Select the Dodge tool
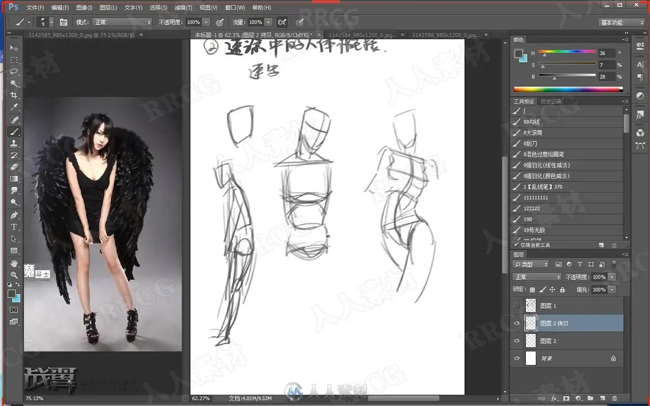Image resolution: width=650 pixels, height=406 pixels. coord(14,203)
